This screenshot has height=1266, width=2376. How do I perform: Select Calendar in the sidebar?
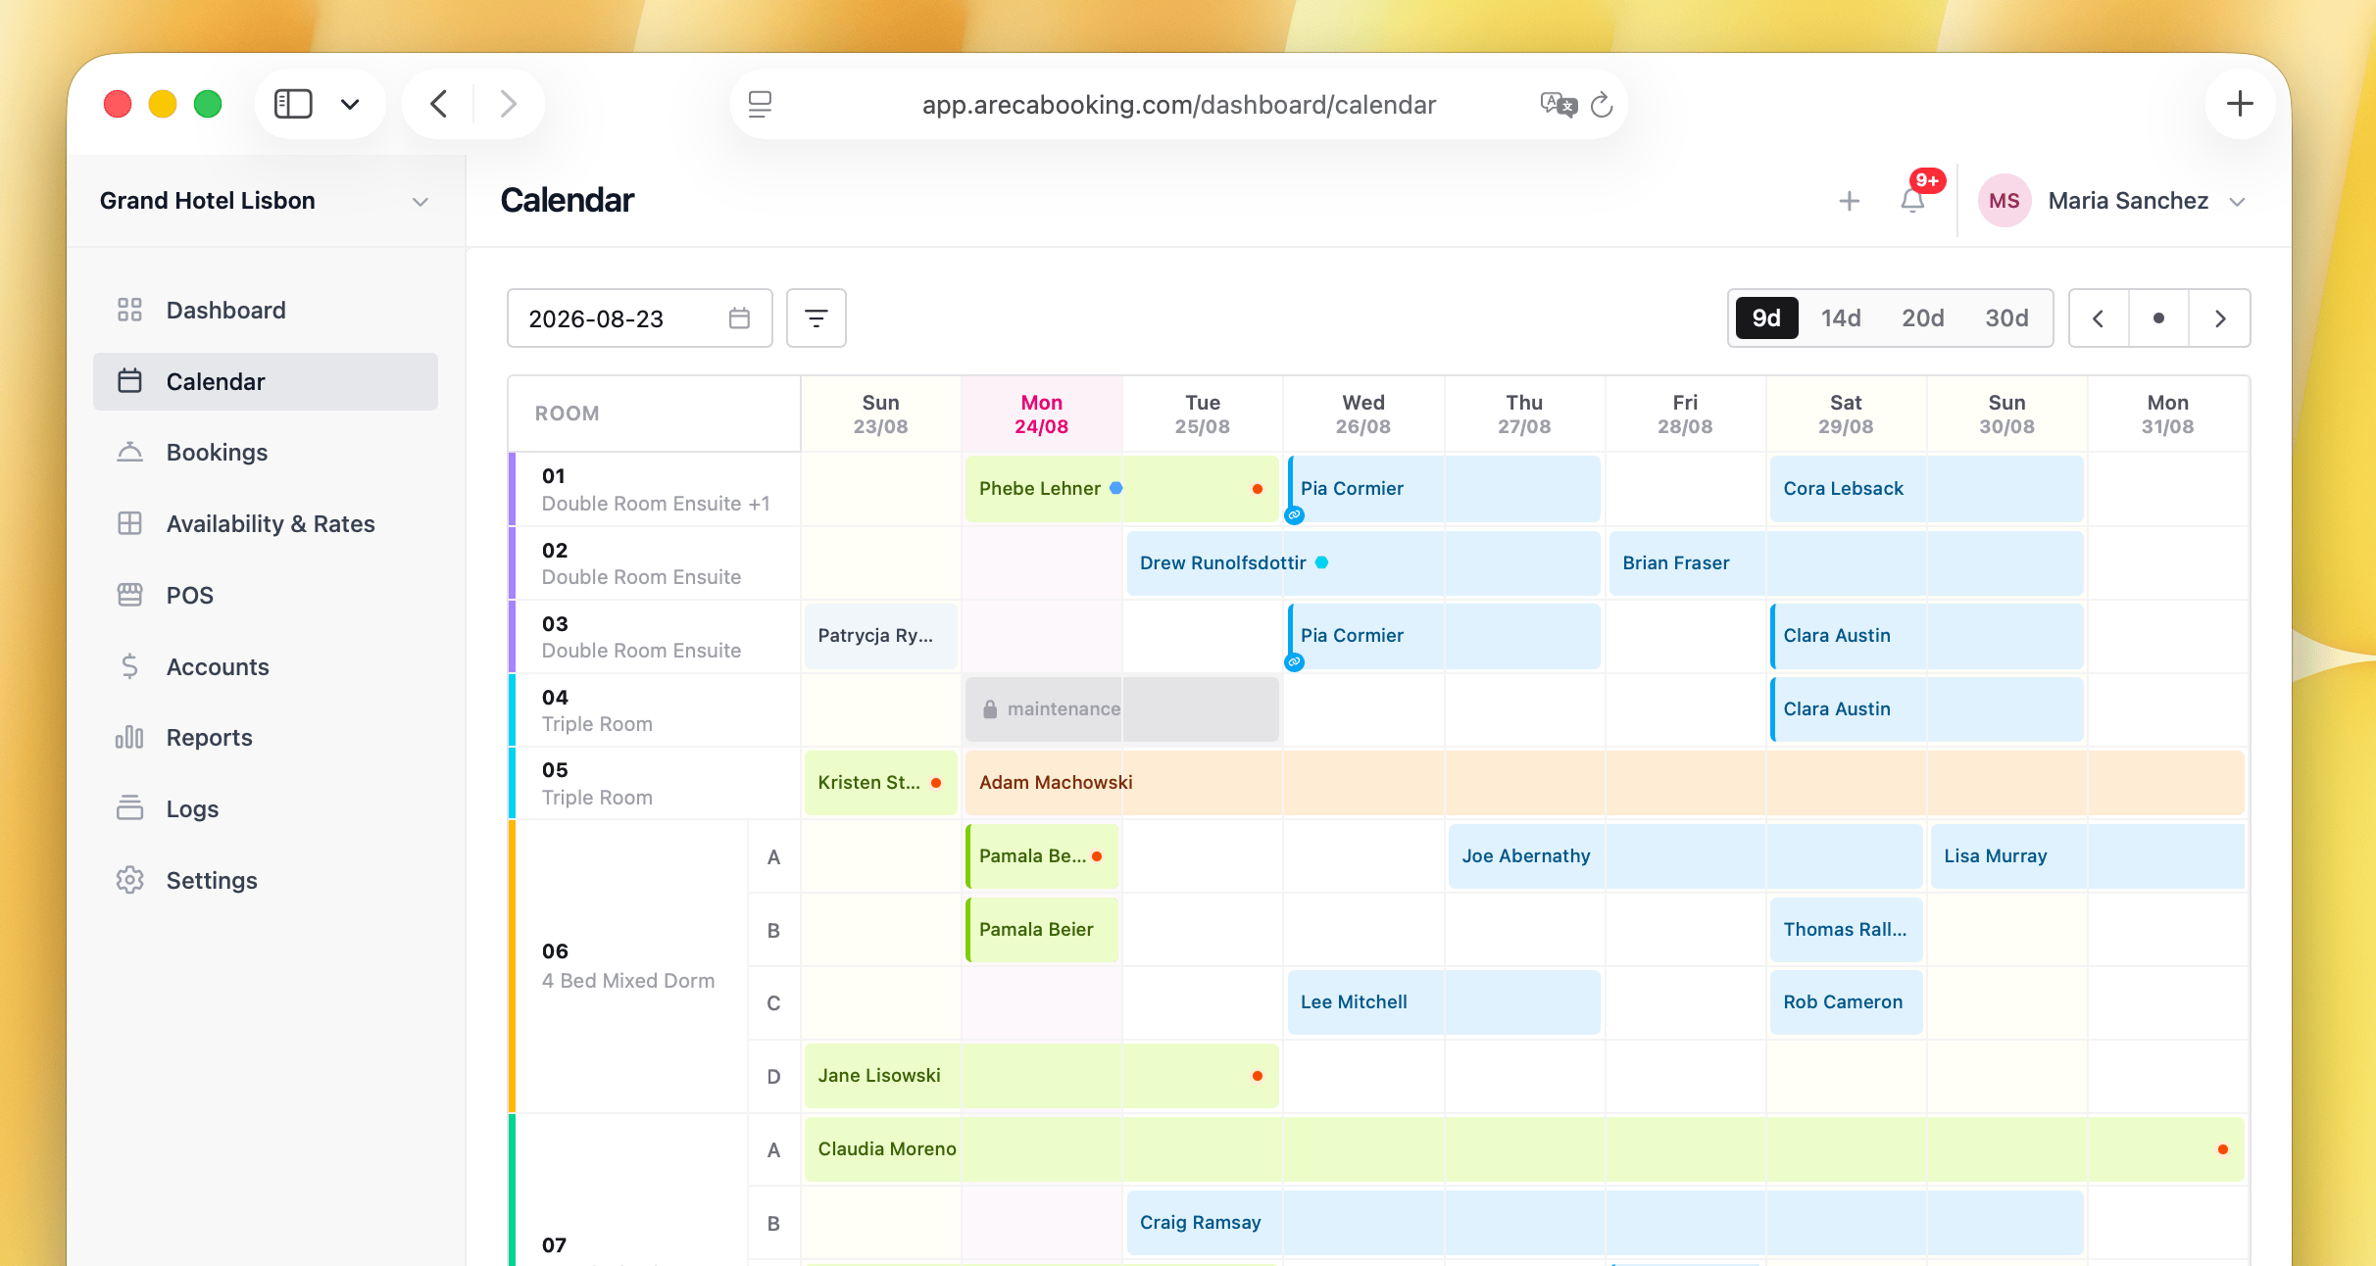(265, 382)
